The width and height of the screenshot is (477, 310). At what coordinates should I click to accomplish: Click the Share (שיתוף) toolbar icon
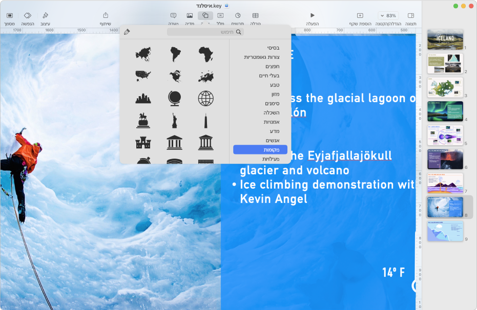[106, 15]
